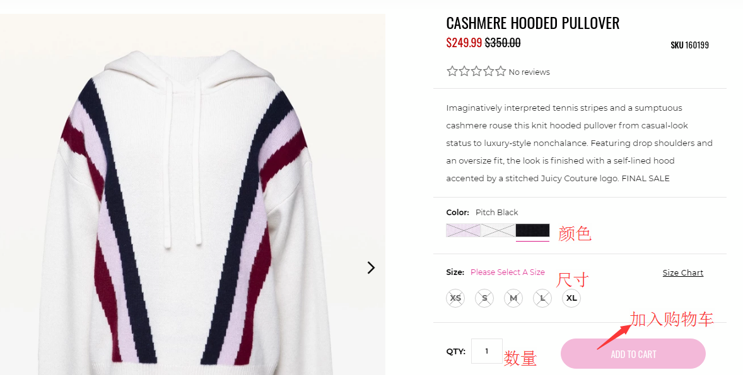Click the QTY quantity input field

pyautogui.click(x=487, y=351)
